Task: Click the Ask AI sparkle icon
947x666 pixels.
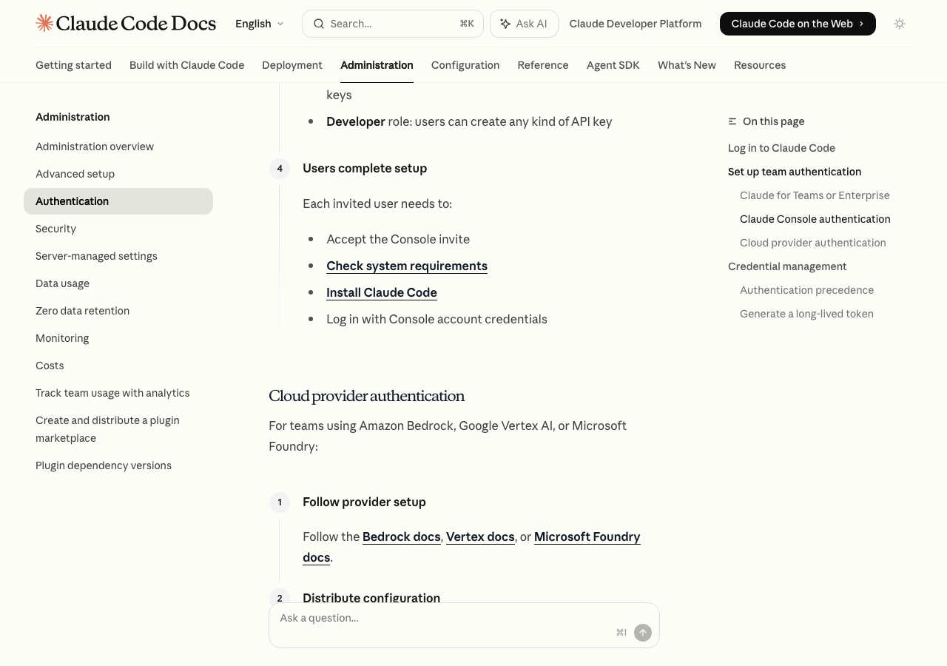Action: (x=505, y=24)
